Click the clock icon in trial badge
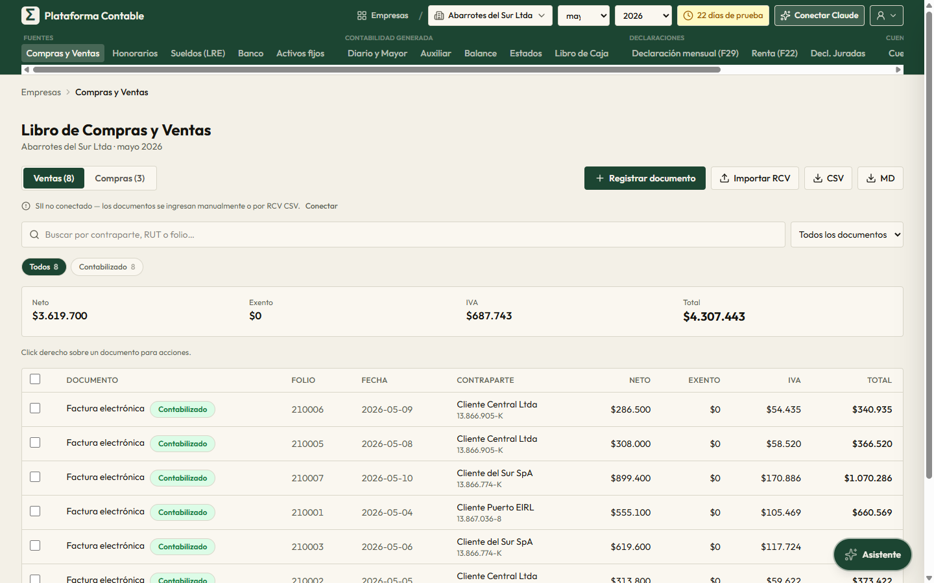Screen dimensions: 934x583 (688, 16)
